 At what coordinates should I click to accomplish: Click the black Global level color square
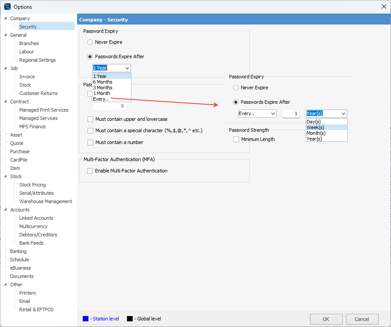(129, 319)
